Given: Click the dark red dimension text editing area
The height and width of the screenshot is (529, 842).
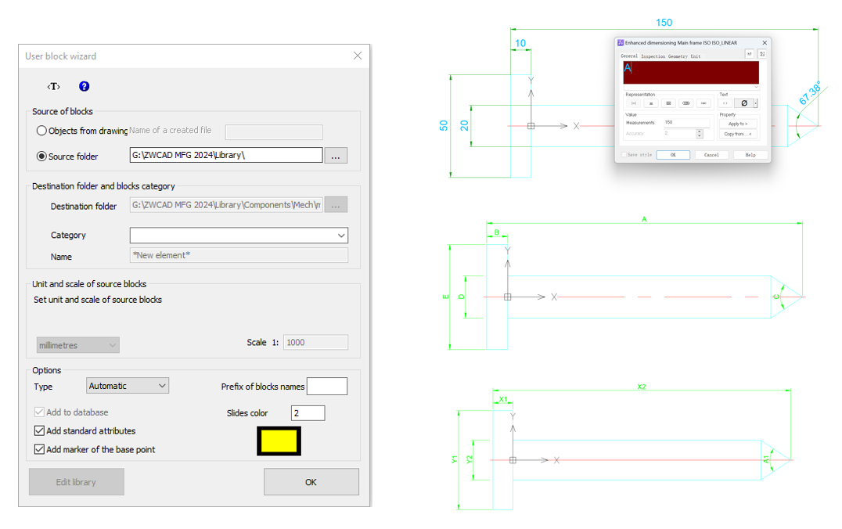Looking at the screenshot, I should tap(691, 73).
